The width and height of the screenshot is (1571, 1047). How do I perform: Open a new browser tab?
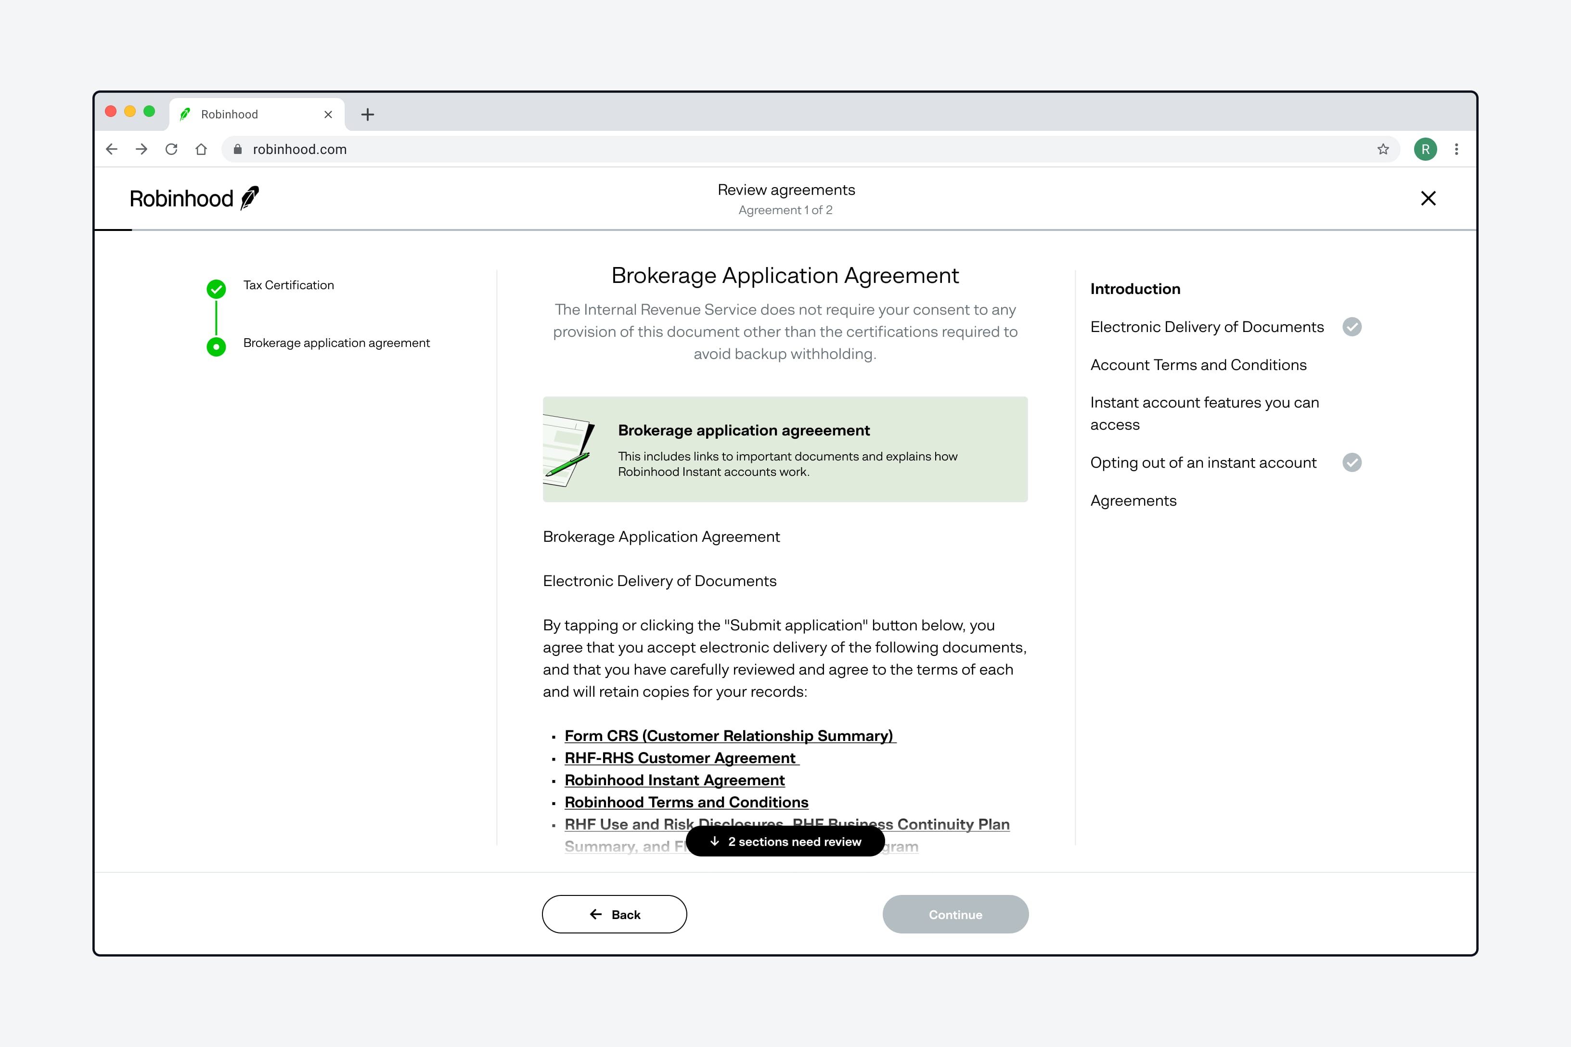367,114
